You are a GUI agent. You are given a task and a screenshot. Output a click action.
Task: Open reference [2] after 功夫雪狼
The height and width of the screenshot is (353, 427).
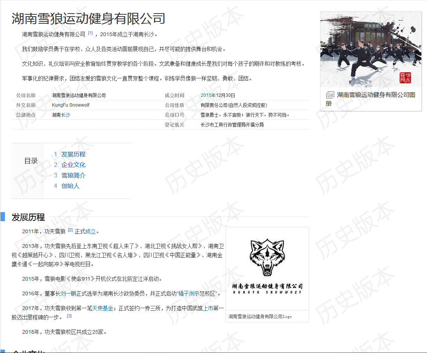click(70, 230)
